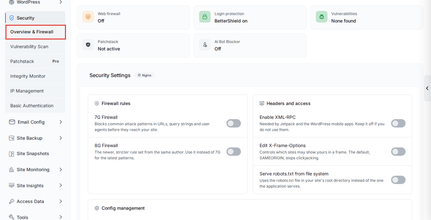431x220 pixels.
Task: Expand the Email Config chevron
Action: pos(61,122)
